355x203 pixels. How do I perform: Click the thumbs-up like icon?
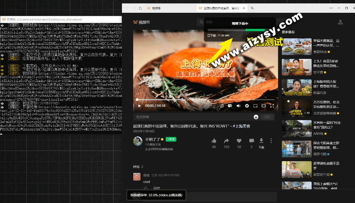[x=214, y=140]
